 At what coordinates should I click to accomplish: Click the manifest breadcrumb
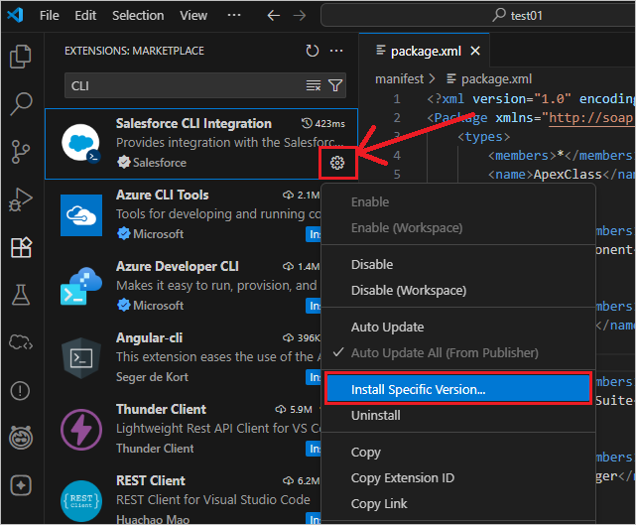click(399, 78)
